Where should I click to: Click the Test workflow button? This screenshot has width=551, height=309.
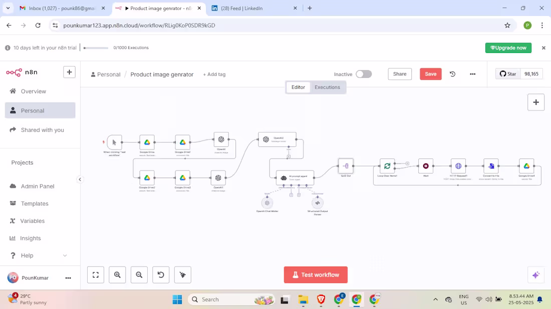316,274
